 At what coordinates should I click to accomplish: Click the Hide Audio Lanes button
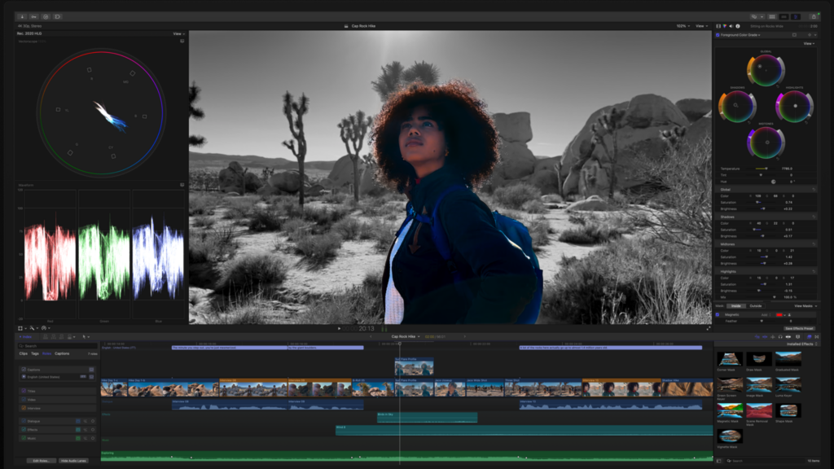pos(73,461)
